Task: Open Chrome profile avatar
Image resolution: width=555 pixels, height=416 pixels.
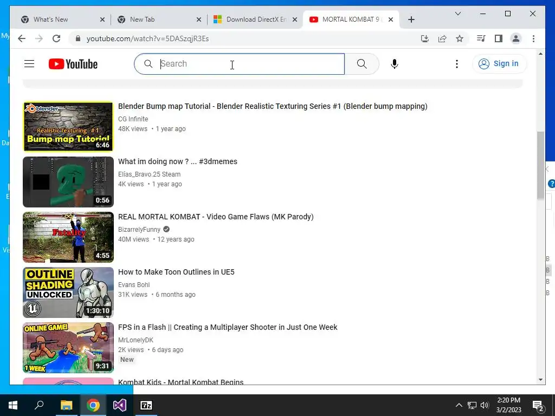Action: (x=516, y=38)
